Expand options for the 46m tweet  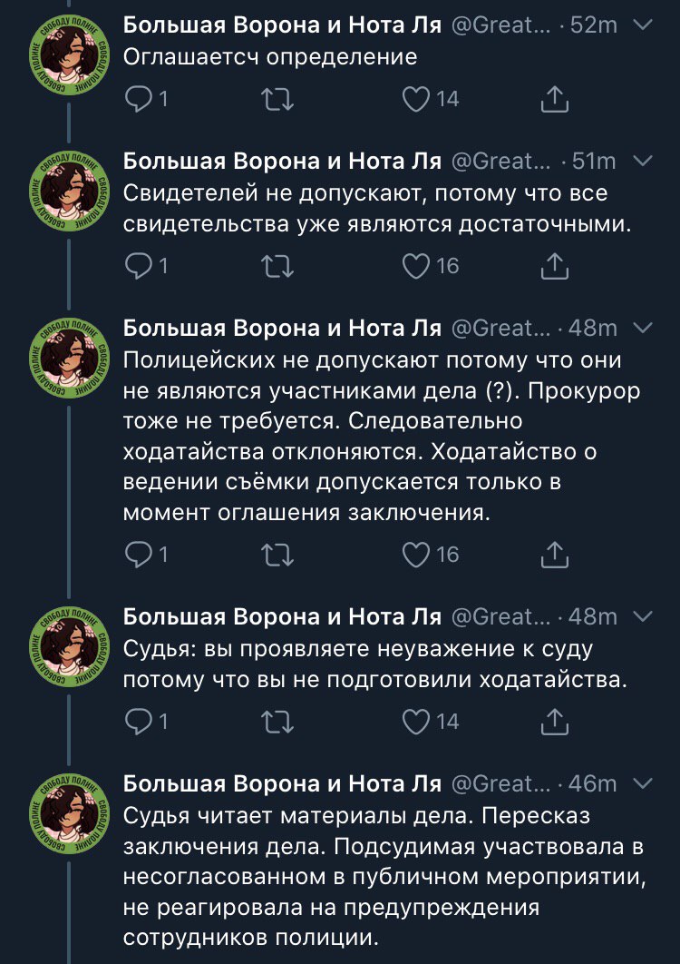pyautogui.click(x=642, y=782)
